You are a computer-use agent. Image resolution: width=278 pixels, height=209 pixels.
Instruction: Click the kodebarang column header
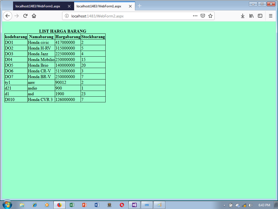[16, 37]
